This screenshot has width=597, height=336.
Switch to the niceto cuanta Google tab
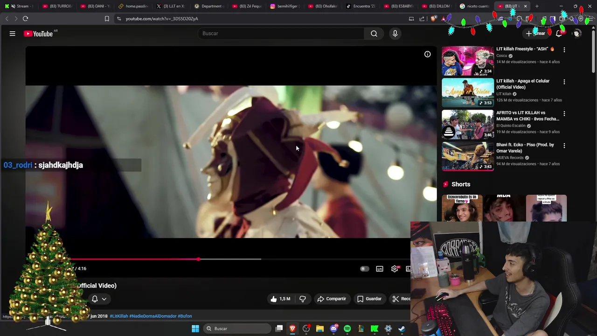tap(475, 6)
